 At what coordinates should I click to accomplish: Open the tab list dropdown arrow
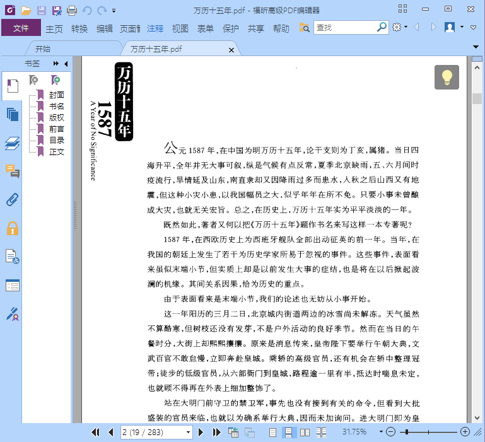click(476, 47)
